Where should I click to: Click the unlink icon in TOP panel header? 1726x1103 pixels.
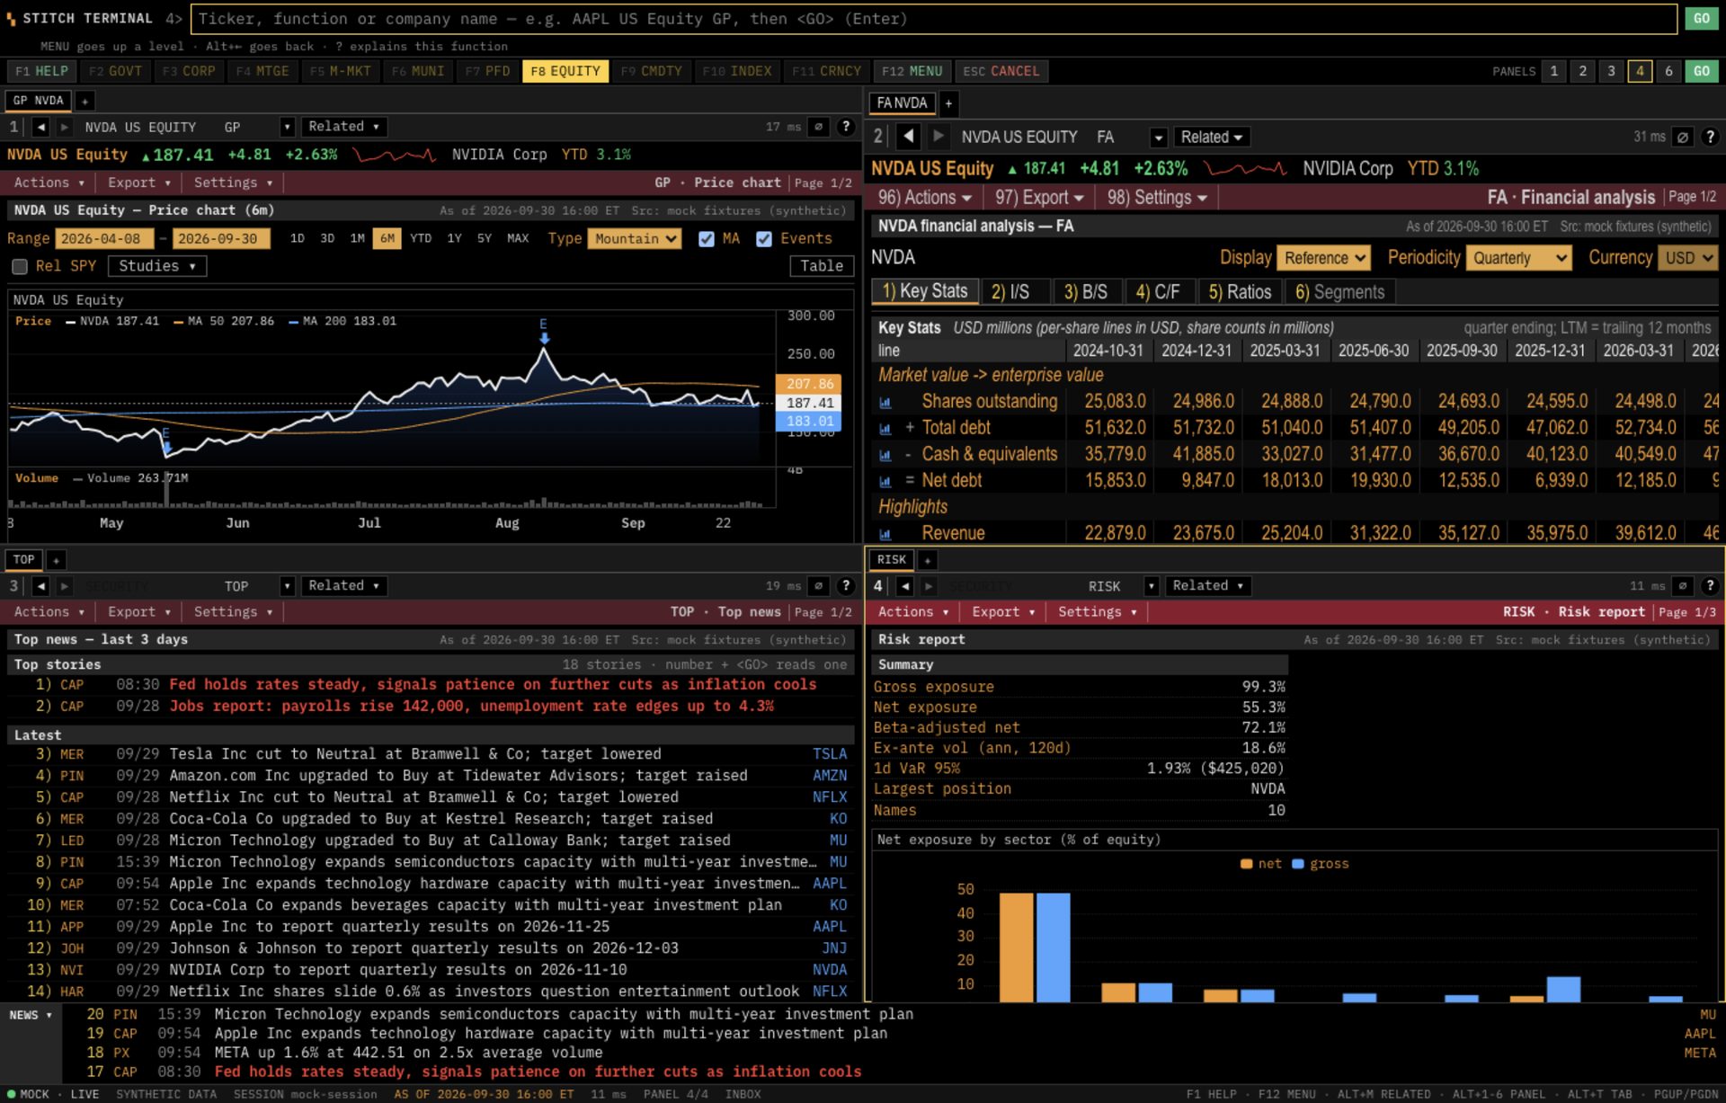pos(818,586)
